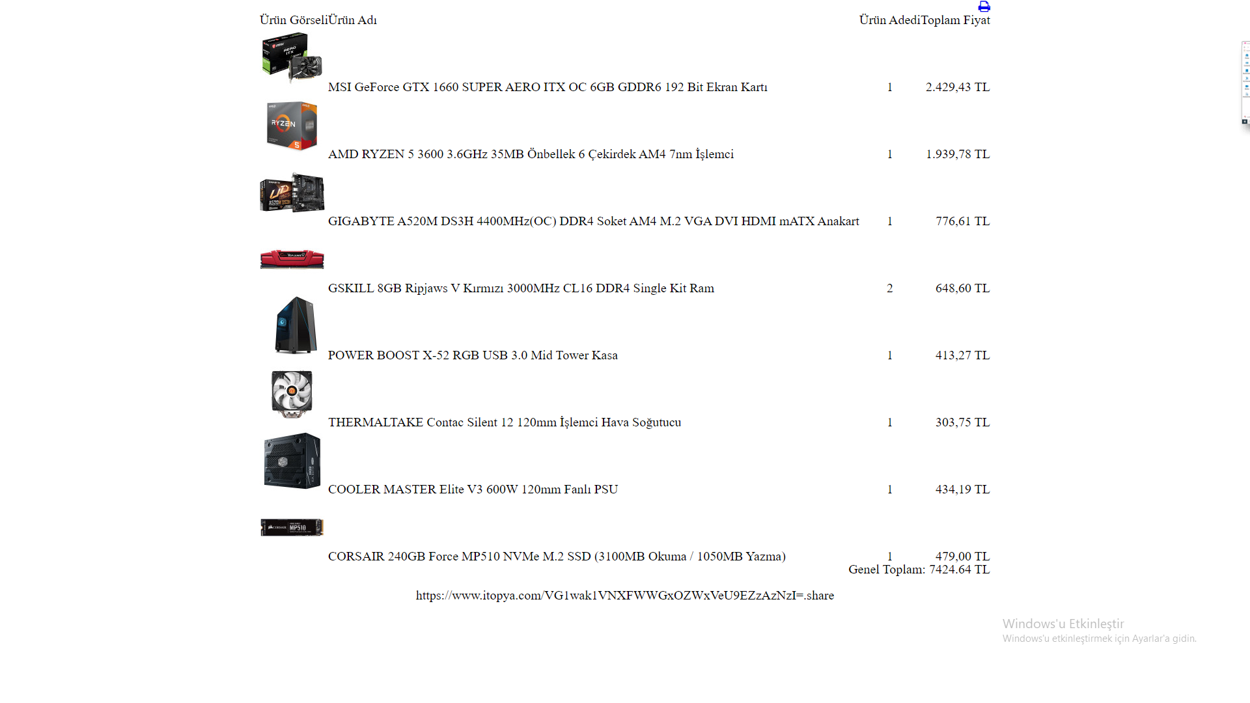Screen dimensions: 1250x703
Task: Click the Windows'u Etkinleştir watermark text
Action: click(x=1063, y=624)
